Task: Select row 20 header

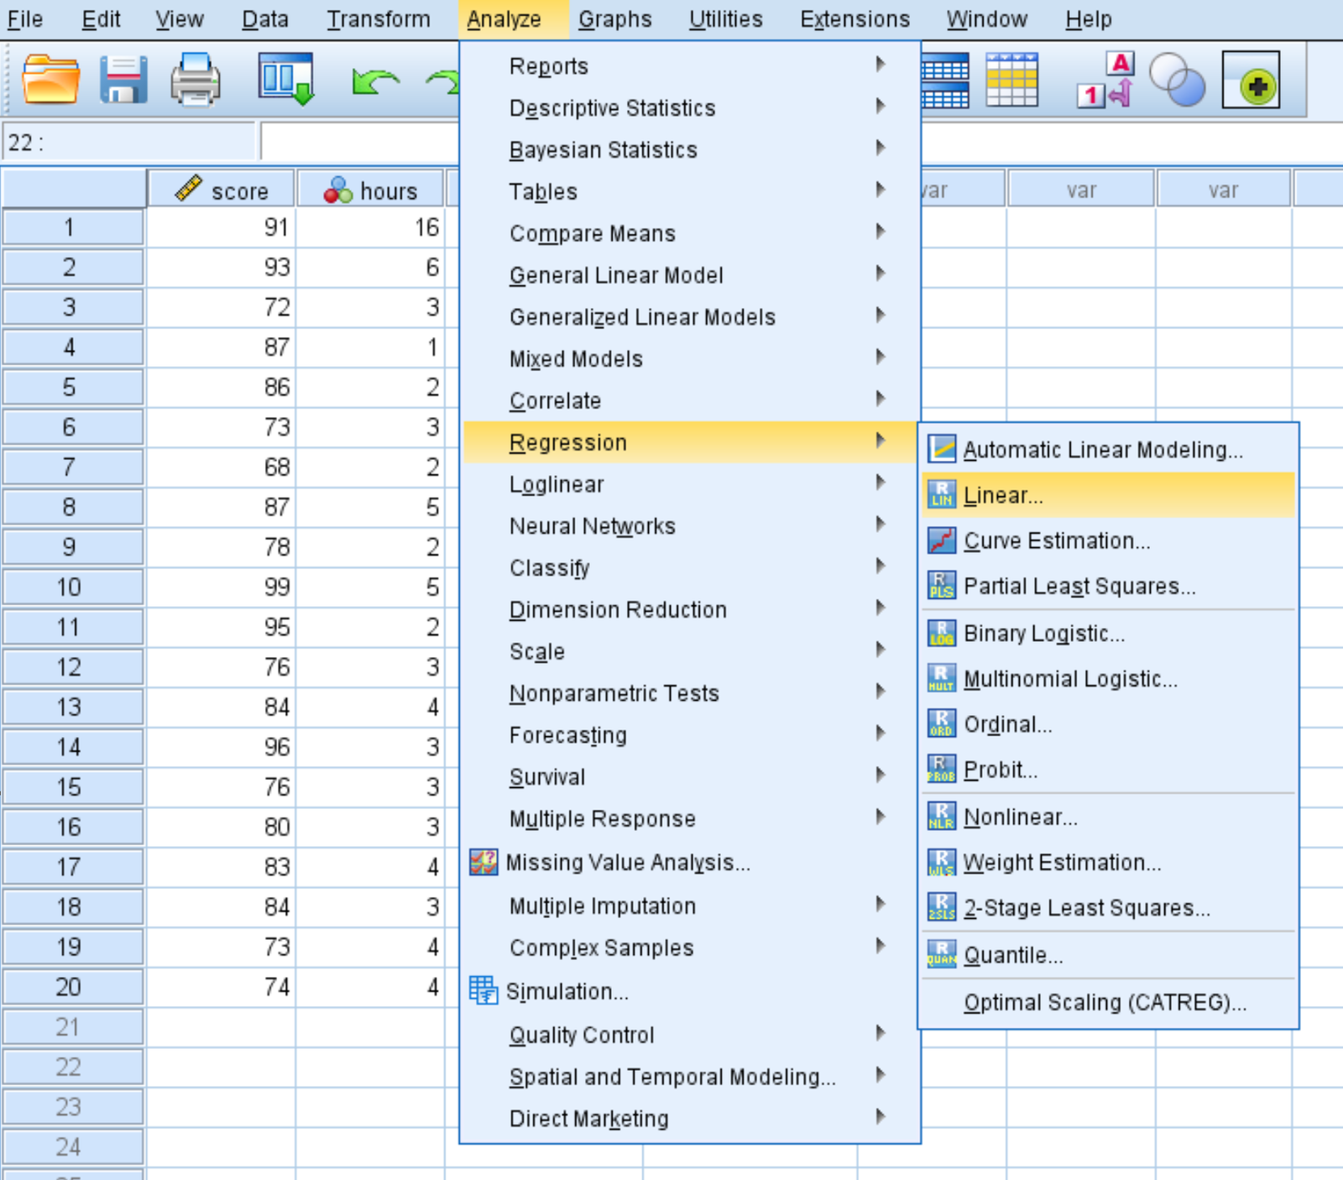Action: click(72, 986)
